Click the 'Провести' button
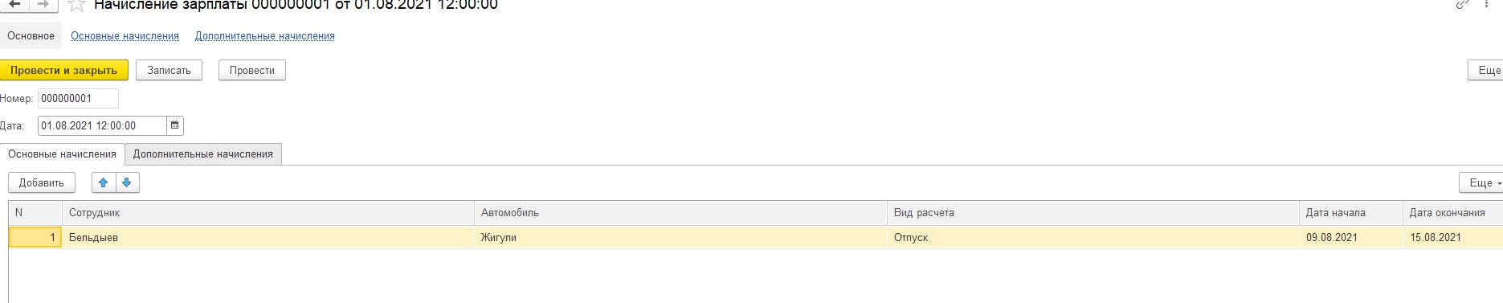This screenshot has height=303, width=1503. 252,70
